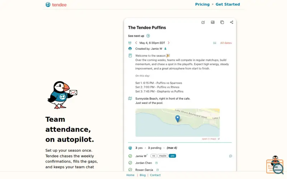Click the green check icon beside Rowan Garcia
This screenshot has width=287, height=179.
point(130,170)
